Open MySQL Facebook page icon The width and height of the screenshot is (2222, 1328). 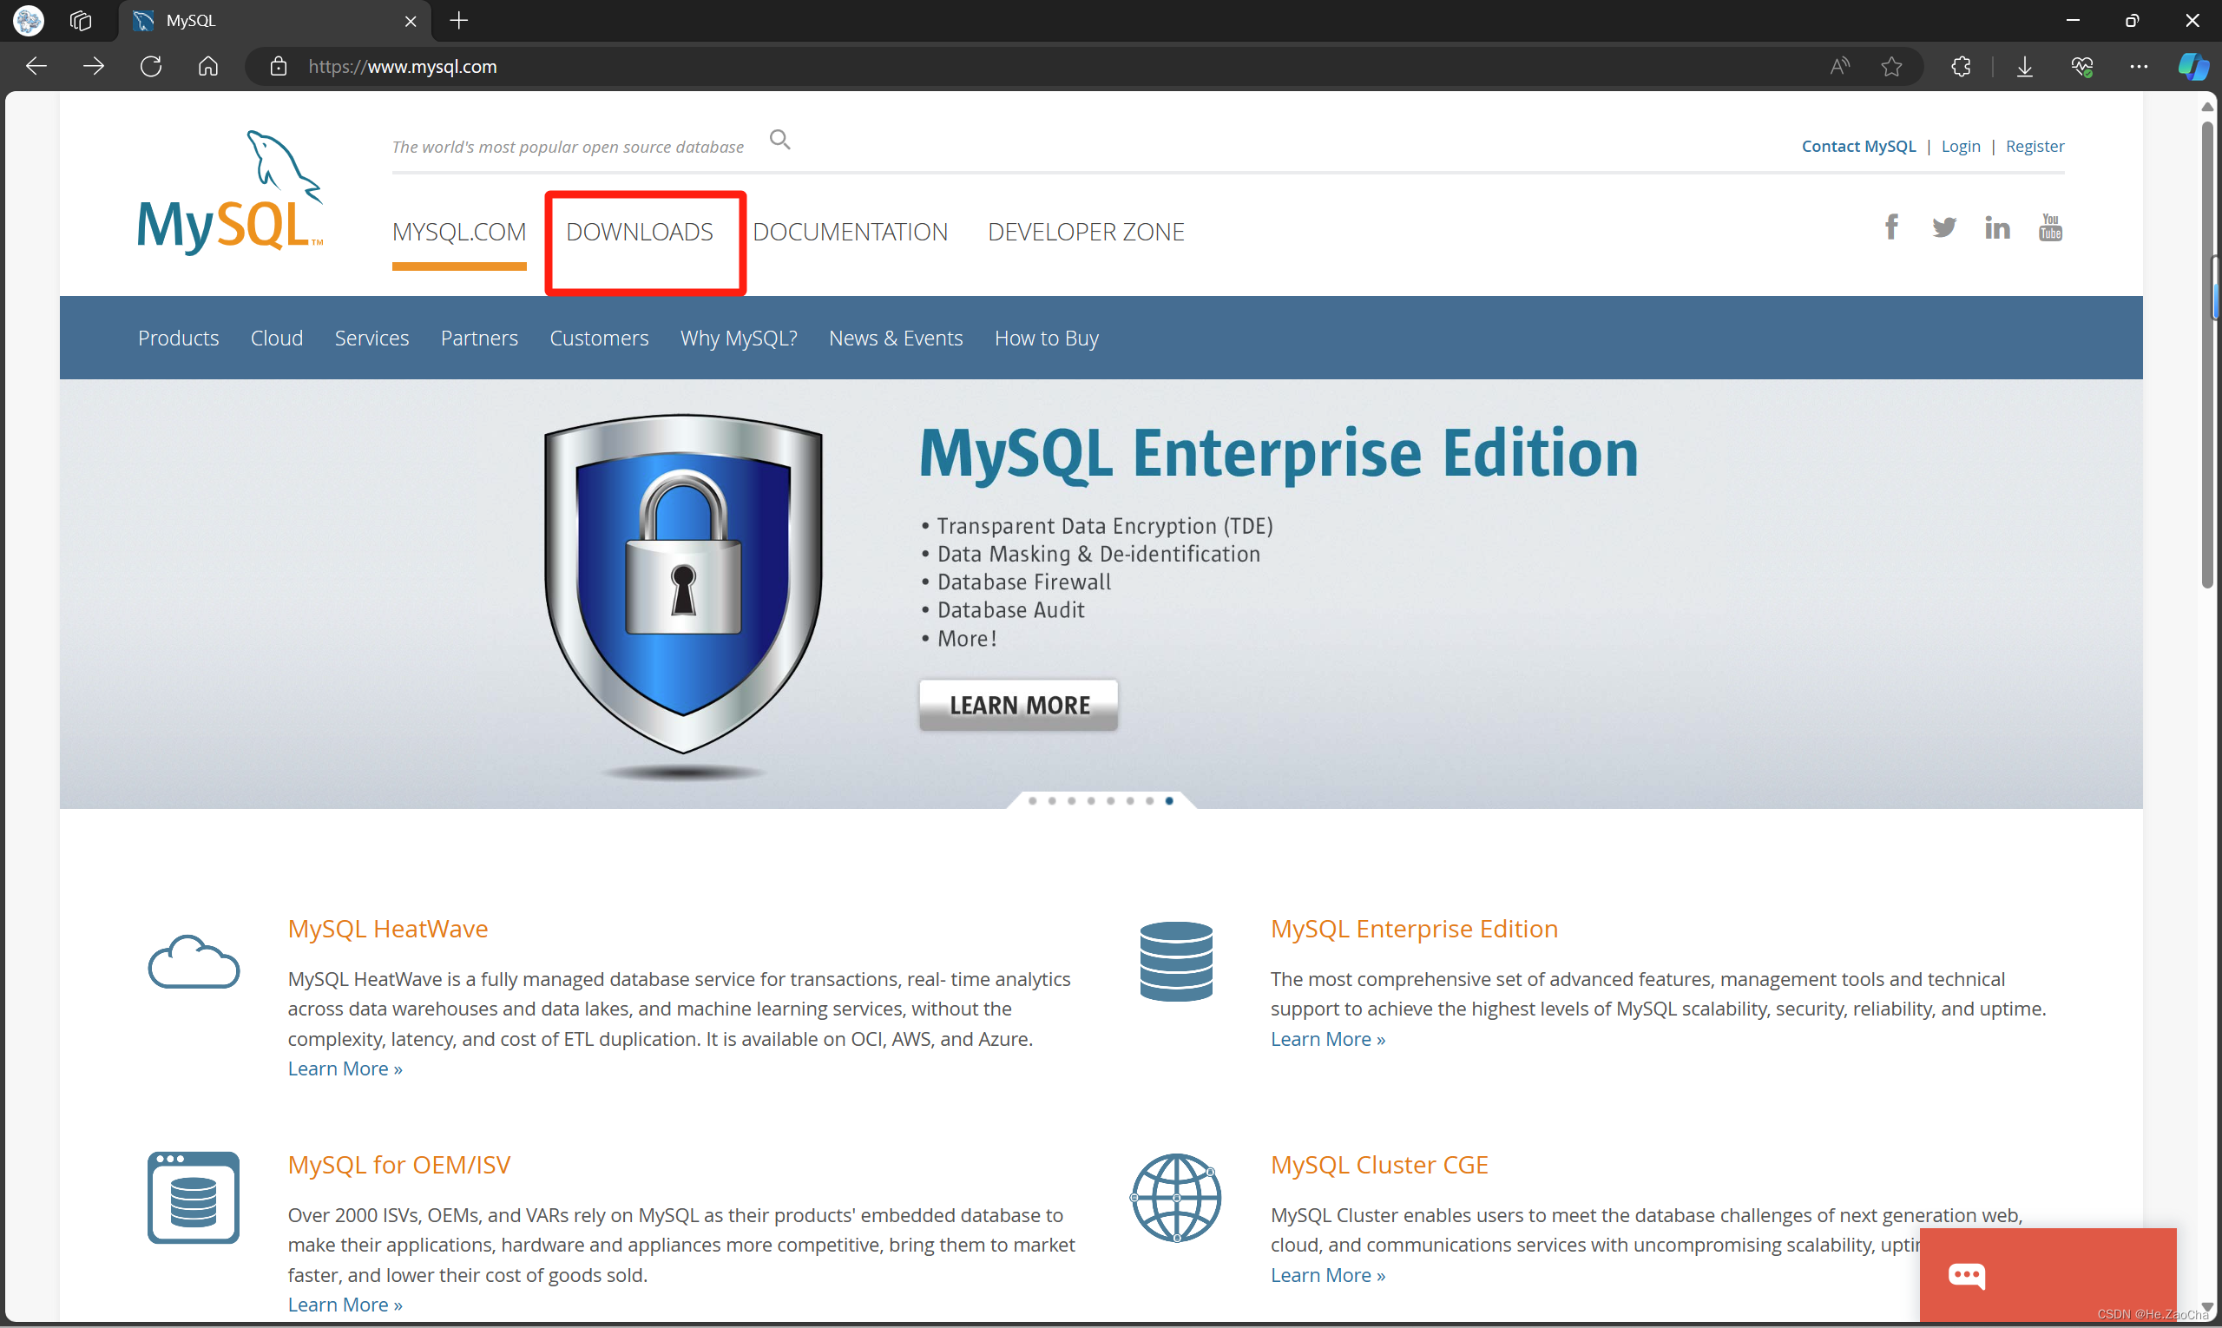point(1891,227)
